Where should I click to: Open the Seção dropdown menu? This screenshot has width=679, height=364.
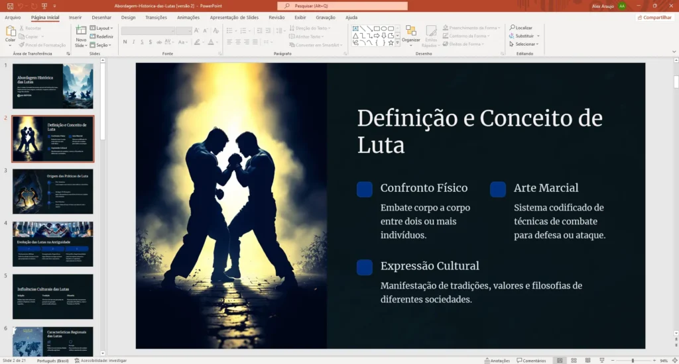(104, 45)
